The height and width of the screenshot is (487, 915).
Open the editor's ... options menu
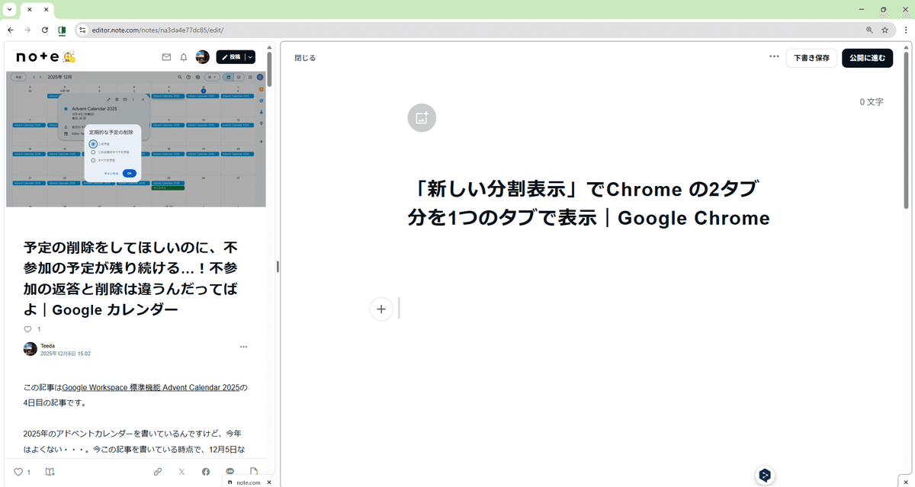pyautogui.click(x=774, y=57)
